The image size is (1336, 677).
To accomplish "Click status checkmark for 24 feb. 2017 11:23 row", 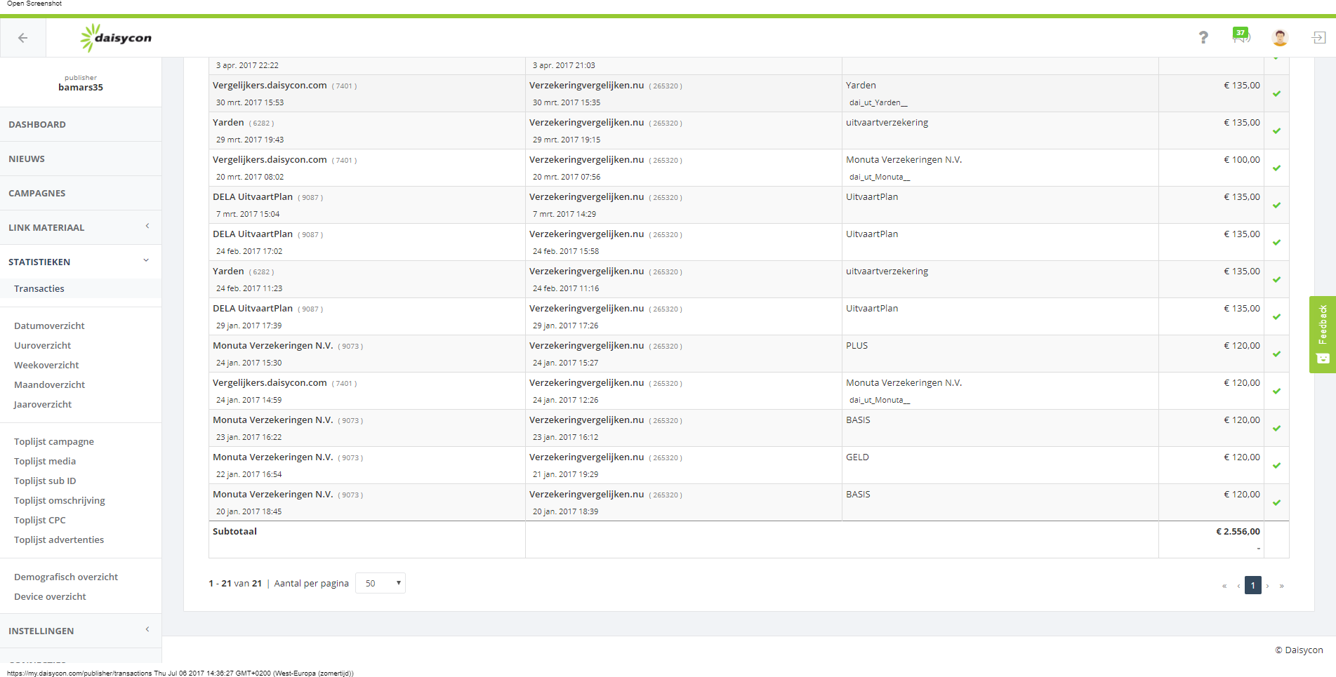I will (x=1276, y=280).
